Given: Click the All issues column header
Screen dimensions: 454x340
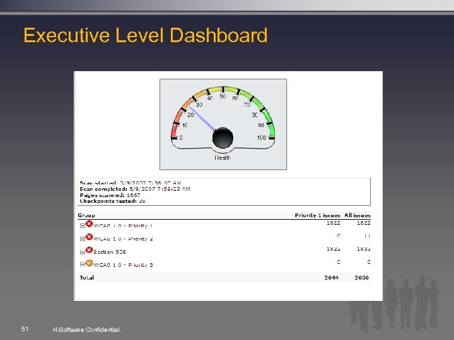Looking at the screenshot, I should tap(358, 215).
